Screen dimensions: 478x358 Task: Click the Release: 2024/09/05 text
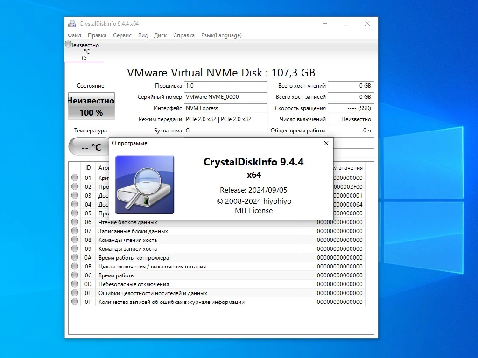253,190
